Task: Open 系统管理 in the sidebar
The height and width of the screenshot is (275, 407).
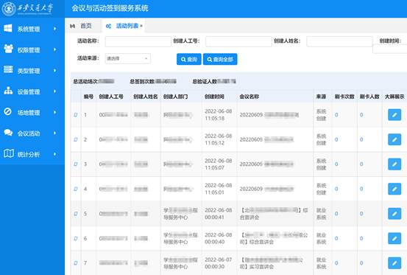Action: pyautogui.click(x=29, y=29)
